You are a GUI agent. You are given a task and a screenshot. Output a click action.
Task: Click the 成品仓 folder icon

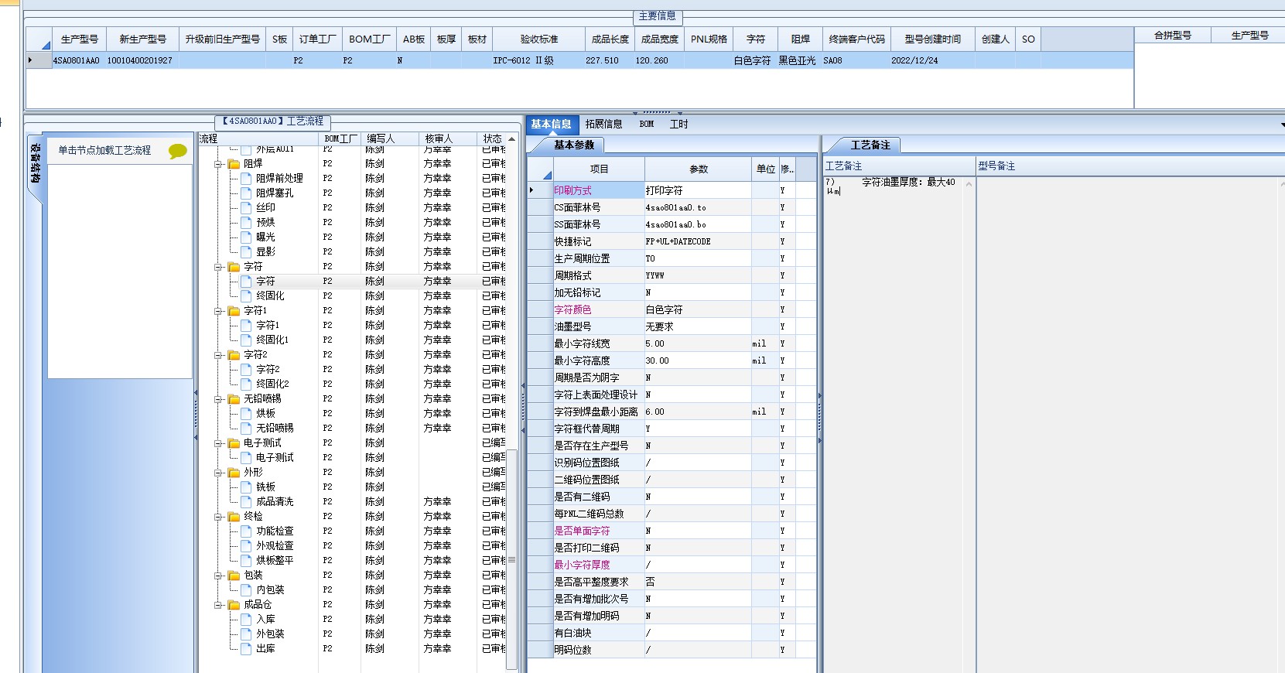click(x=234, y=605)
